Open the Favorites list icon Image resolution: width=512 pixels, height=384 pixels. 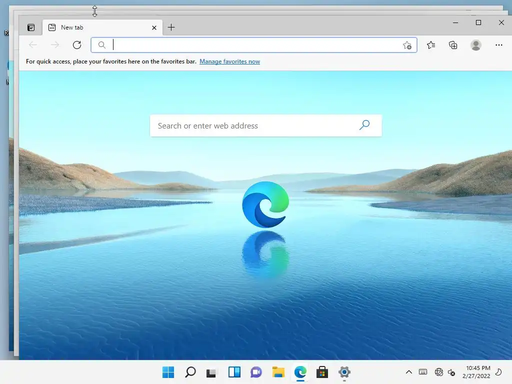(x=431, y=45)
